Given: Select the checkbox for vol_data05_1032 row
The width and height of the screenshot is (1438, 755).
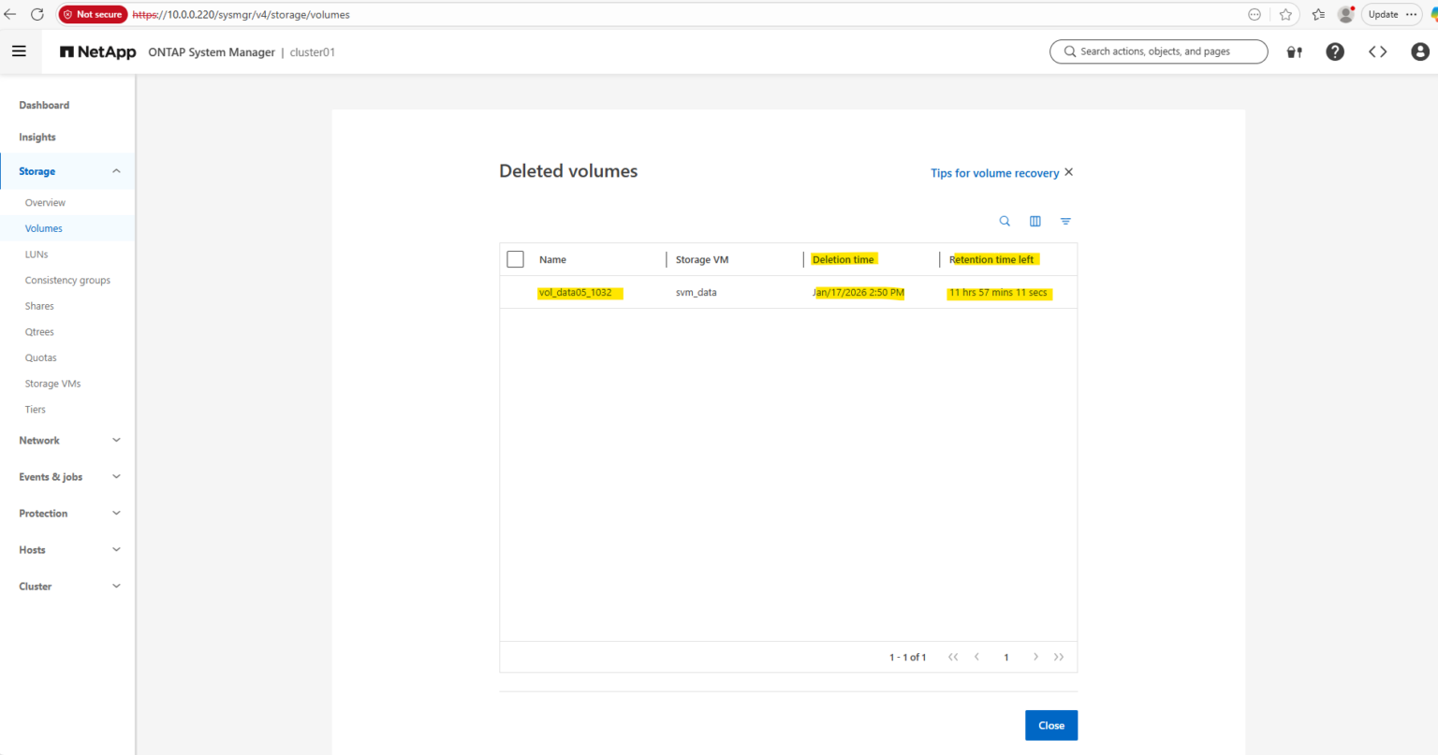Looking at the screenshot, I should [515, 291].
